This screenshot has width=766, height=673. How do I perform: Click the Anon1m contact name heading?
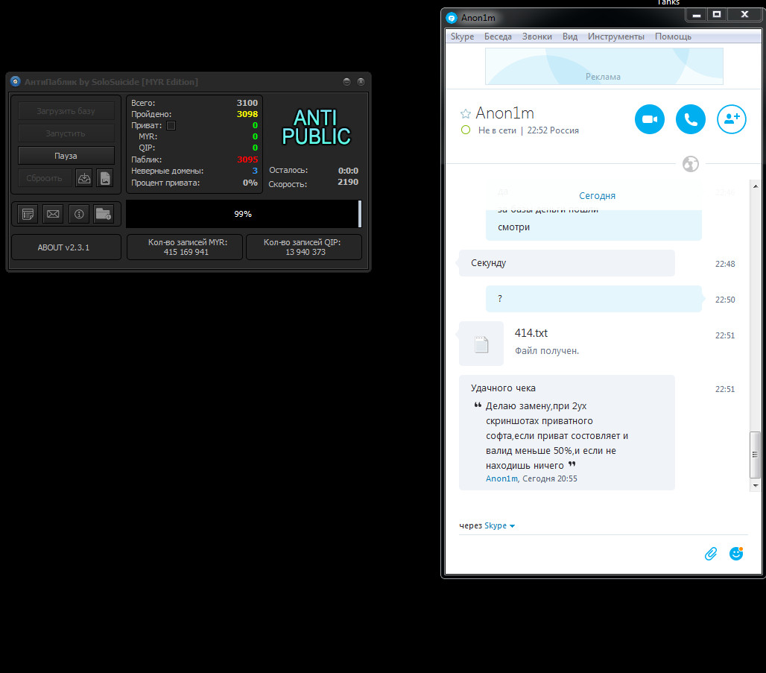tap(504, 113)
